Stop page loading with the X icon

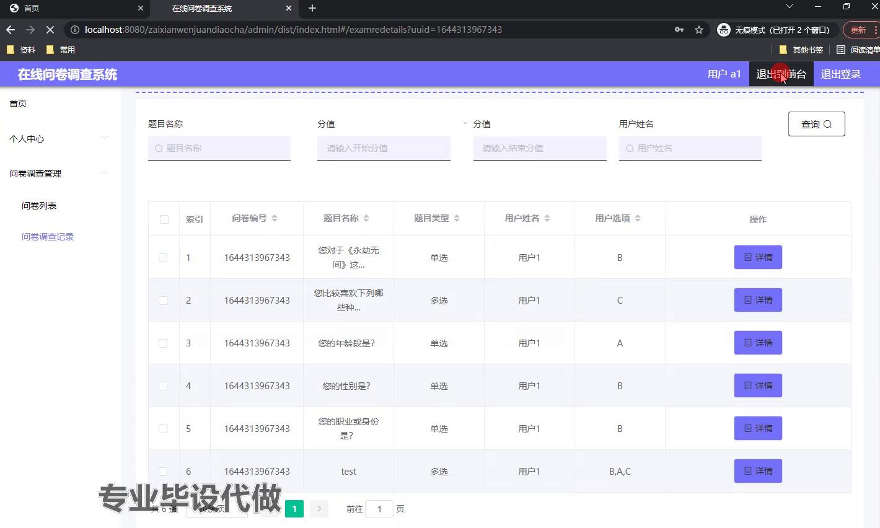point(51,30)
